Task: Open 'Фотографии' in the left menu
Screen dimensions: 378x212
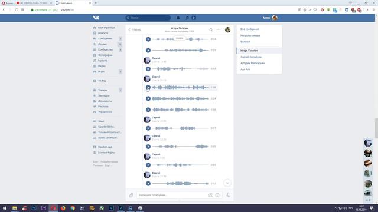Action: point(105,55)
